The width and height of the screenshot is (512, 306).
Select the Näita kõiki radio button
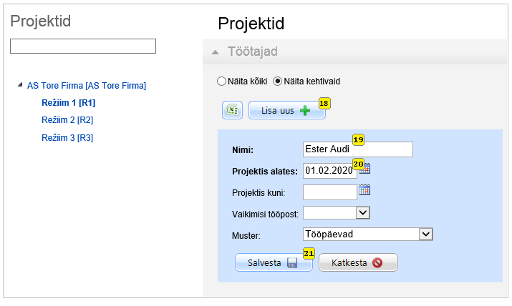click(221, 82)
